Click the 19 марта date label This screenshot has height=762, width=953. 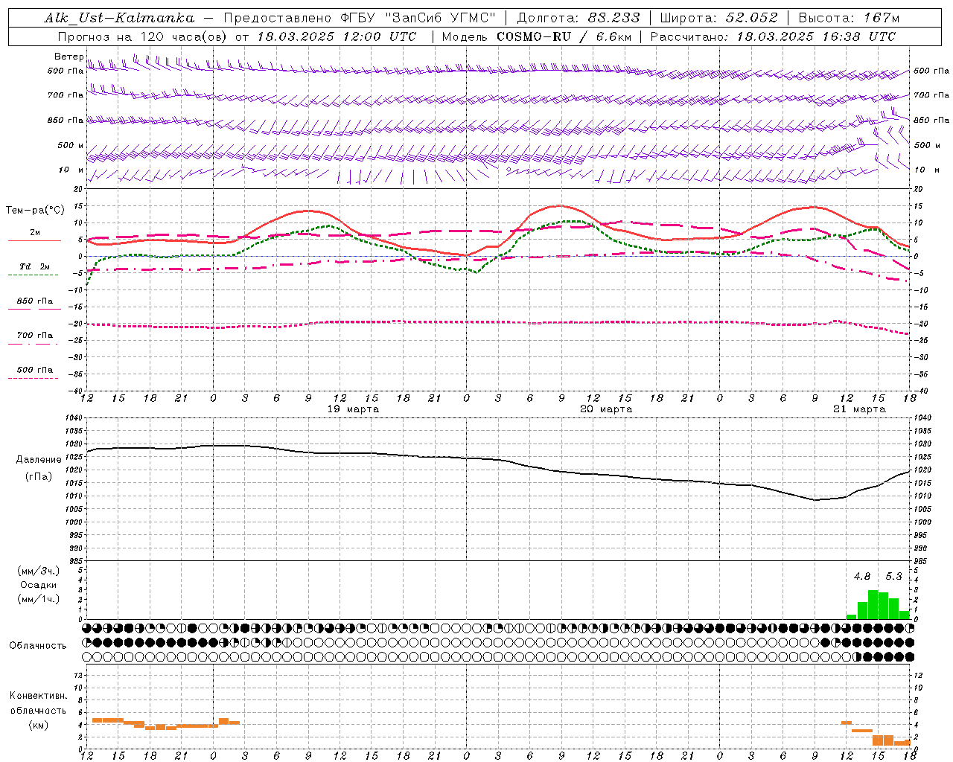(353, 409)
